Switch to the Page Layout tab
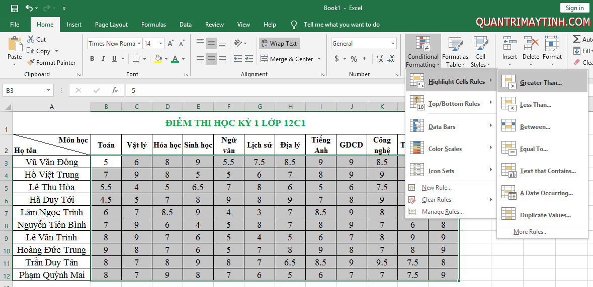The height and width of the screenshot is (287, 593). point(111,25)
